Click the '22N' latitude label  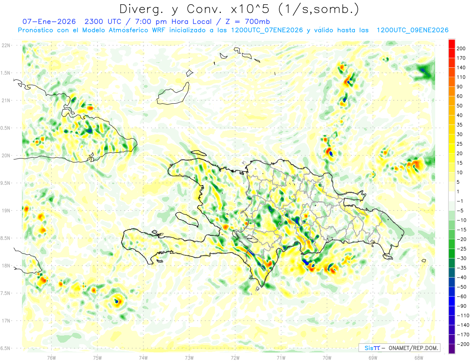(5, 45)
